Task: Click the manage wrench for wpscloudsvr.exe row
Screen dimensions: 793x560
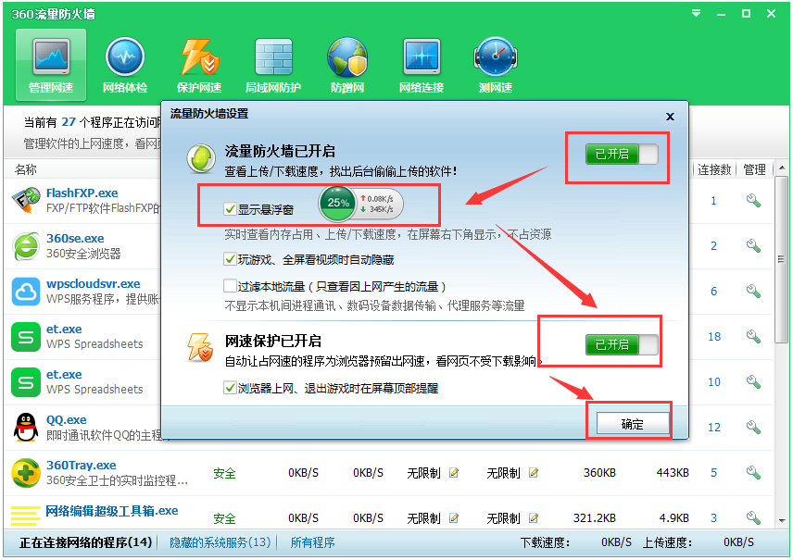Action: (753, 292)
